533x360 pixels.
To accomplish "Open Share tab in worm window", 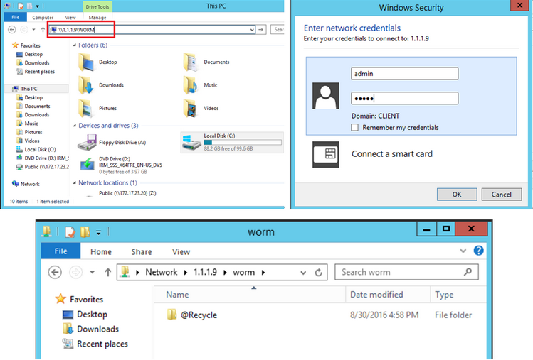I will [x=142, y=252].
